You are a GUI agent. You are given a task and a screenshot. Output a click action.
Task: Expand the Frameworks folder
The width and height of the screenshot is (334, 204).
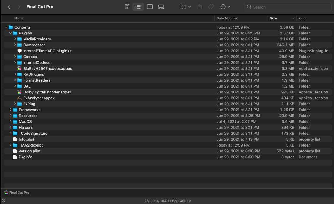point(10,110)
